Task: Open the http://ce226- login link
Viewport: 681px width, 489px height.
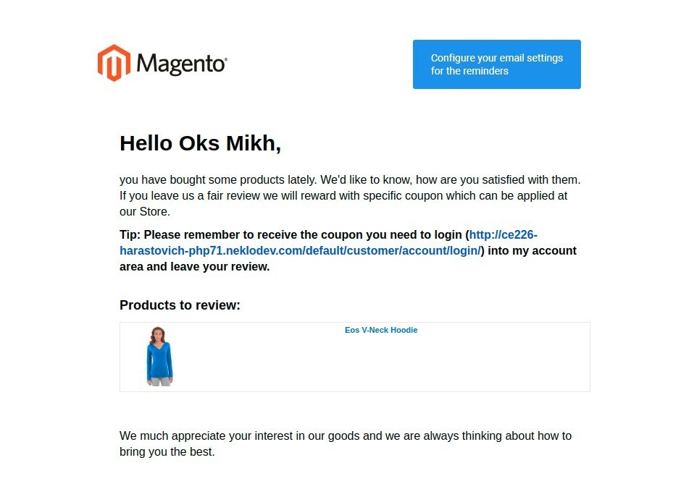Action: click(x=503, y=234)
